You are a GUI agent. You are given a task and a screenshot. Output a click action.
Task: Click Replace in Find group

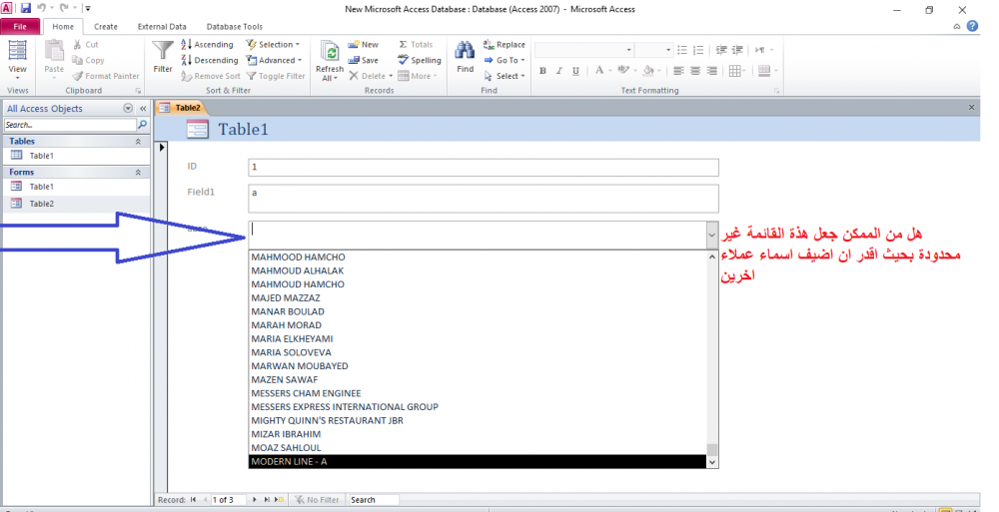504,45
